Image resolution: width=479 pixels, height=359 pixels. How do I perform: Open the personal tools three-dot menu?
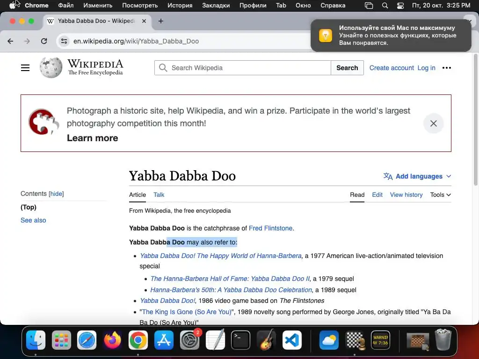447,68
